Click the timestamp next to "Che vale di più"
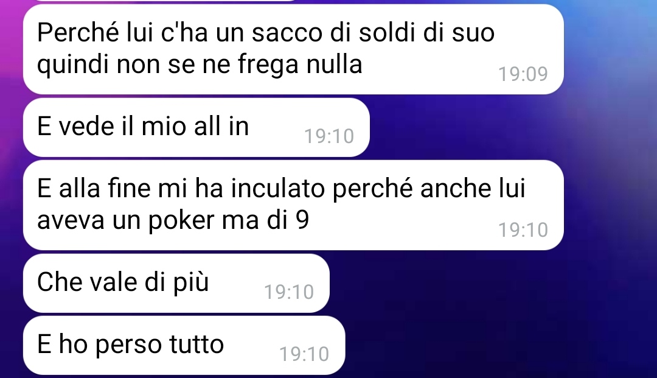The height and width of the screenshot is (378, 657). pyautogui.click(x=289, y=292)
